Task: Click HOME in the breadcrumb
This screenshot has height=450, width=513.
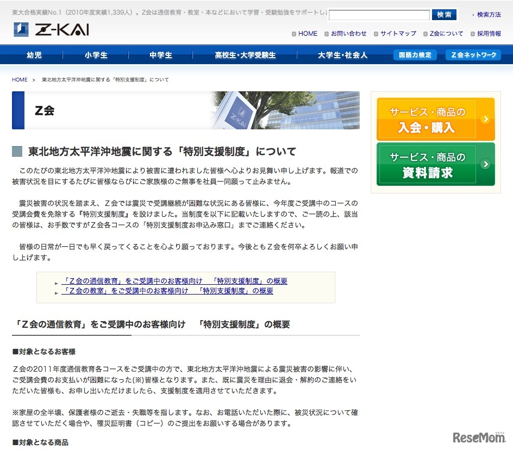Action: point(20,79)
